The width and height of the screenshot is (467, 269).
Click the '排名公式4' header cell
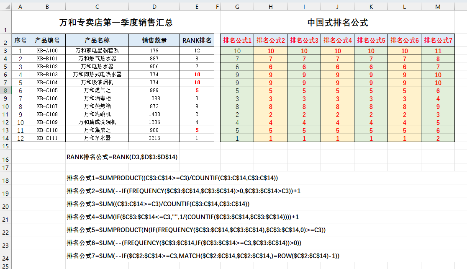point(337,40)
